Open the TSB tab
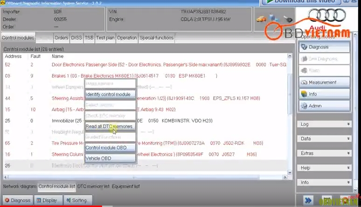The height and width of the screenshot is (207, 361). [x=89, y=38]
